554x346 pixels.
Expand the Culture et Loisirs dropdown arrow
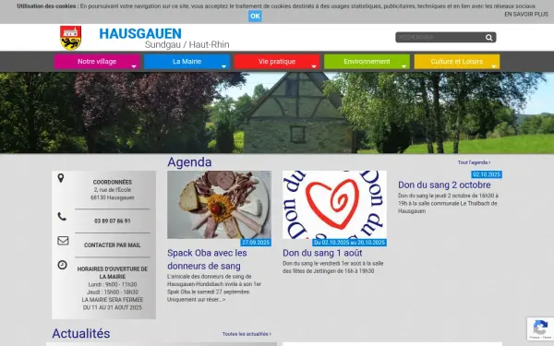pos(494,66)
